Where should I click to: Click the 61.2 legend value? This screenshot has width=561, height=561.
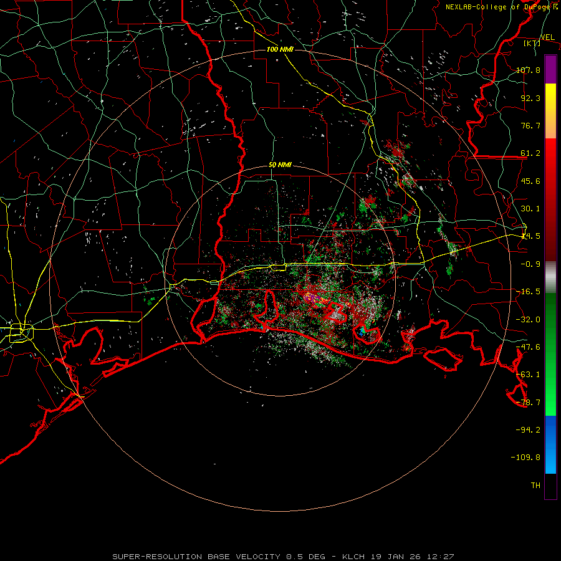pos(530,153)
